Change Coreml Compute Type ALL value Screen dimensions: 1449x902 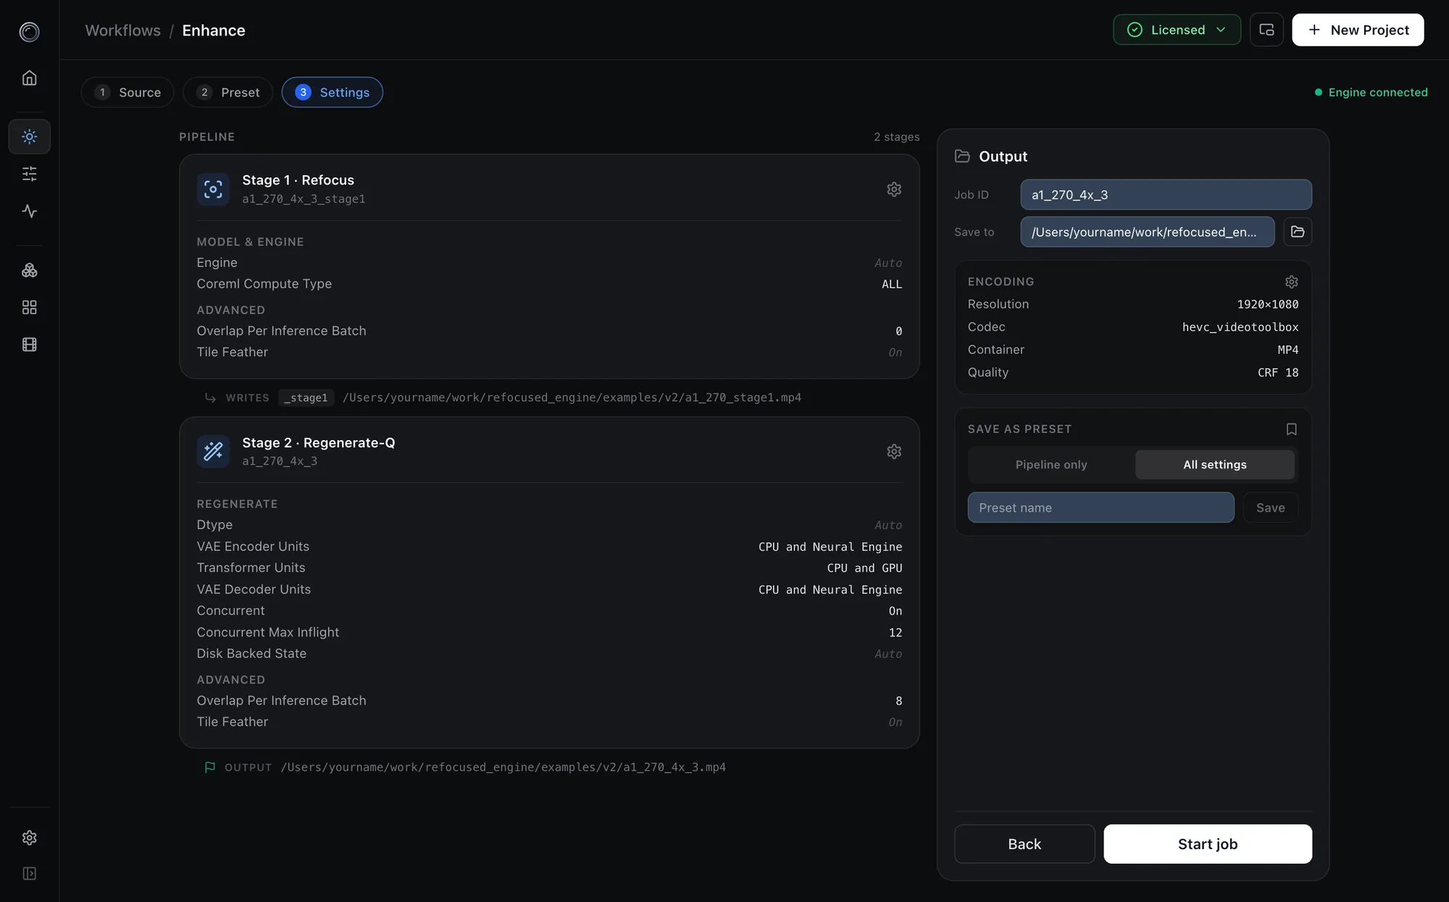point(892,284)
